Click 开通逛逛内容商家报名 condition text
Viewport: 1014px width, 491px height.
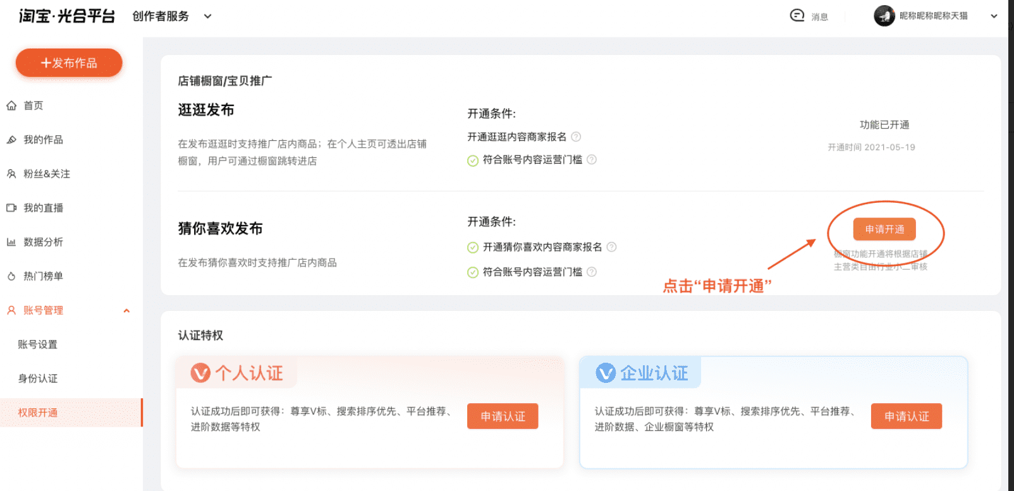point(517,136)
